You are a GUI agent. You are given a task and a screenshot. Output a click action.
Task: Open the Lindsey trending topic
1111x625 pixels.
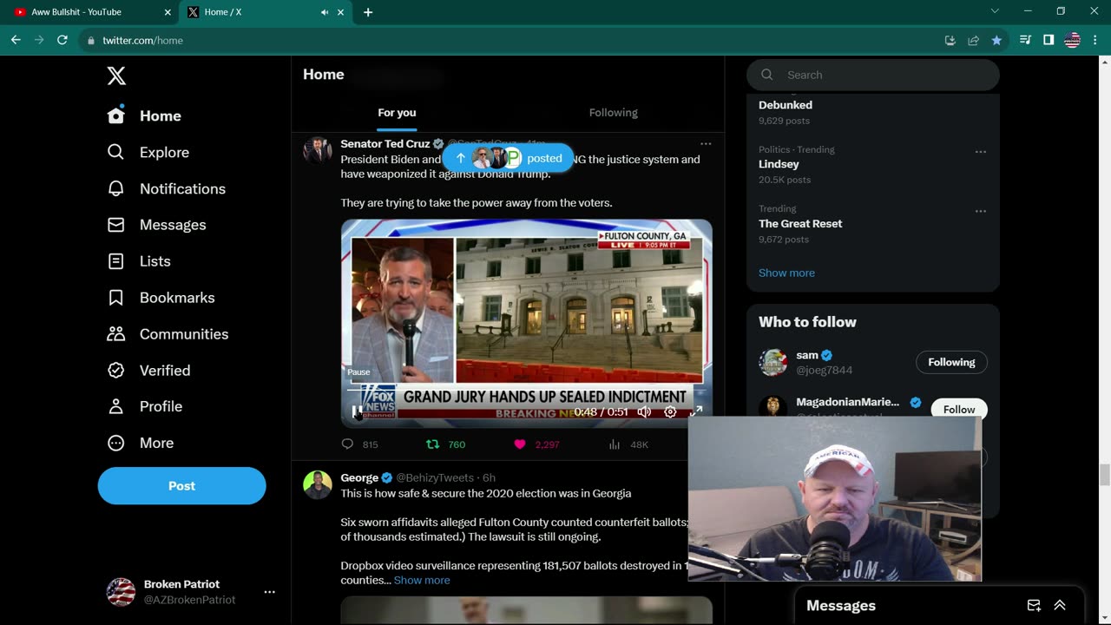pos(779,164)
